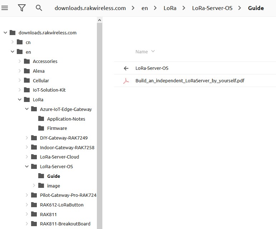Select RAK612-LoRaButton in the tree
Screen dimensions: 276x229
pyautogui.click(x=61, y=205)
